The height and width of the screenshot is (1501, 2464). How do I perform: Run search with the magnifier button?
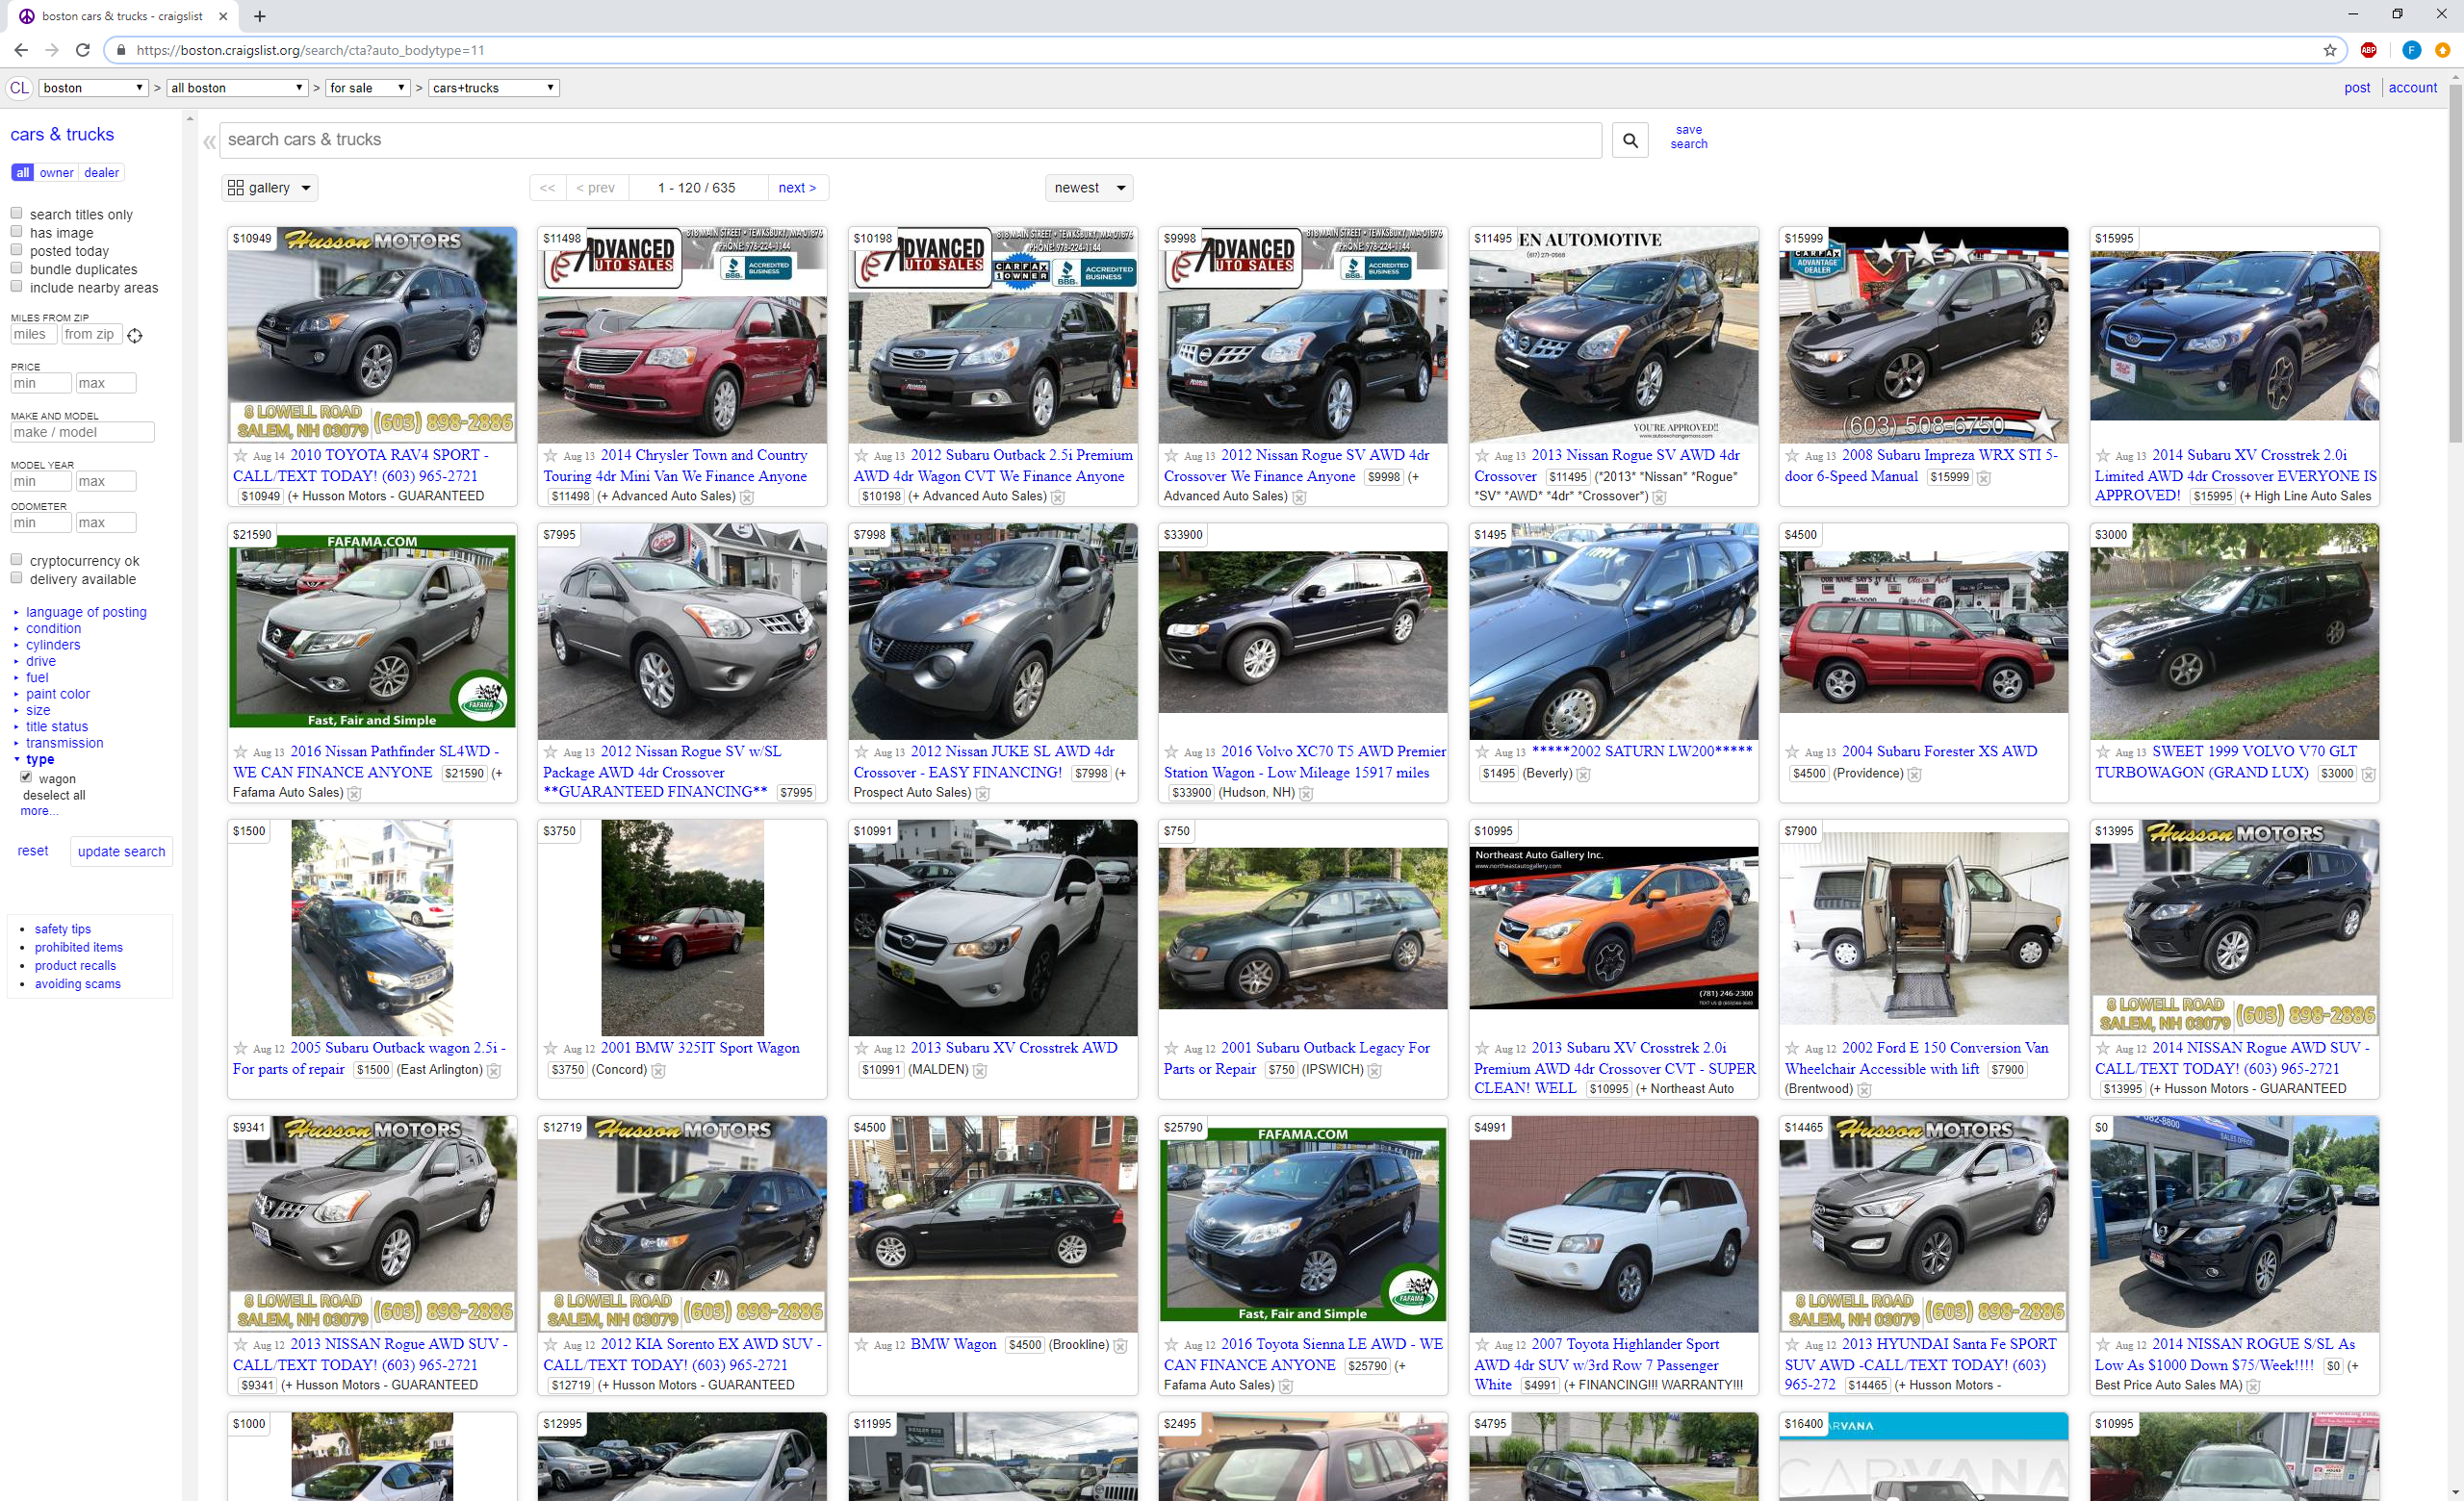(1630, 140)
